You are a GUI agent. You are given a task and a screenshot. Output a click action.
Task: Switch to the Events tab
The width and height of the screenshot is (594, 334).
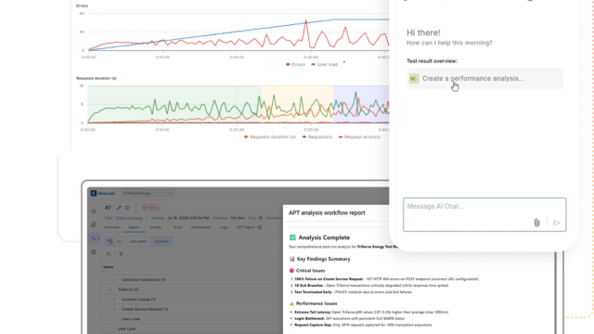tap(156, 227)
